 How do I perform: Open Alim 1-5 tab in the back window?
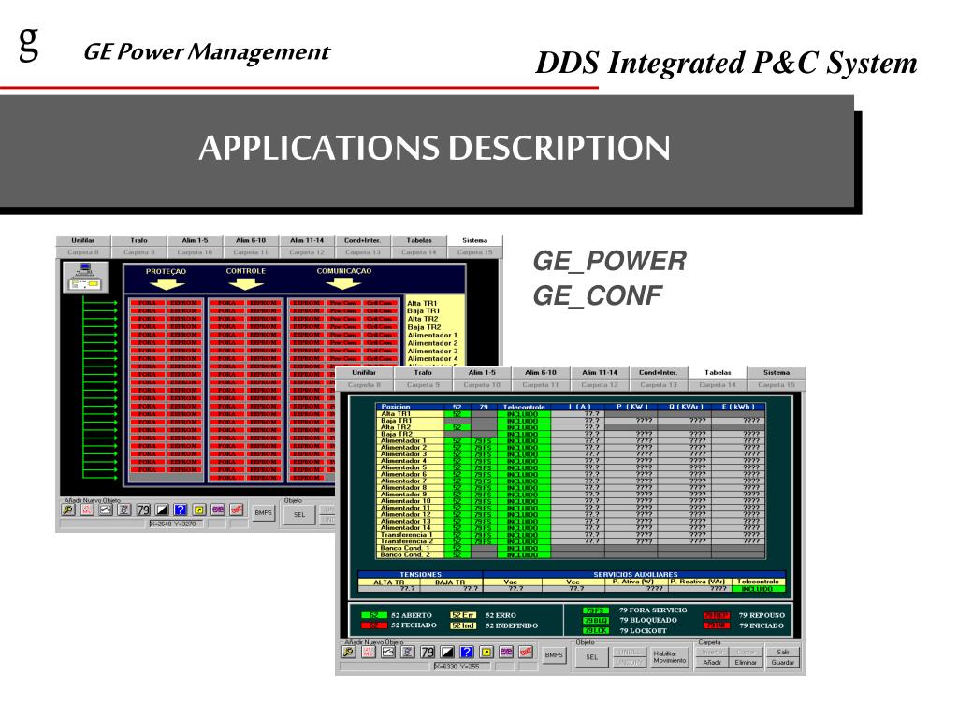pos(195,240)
